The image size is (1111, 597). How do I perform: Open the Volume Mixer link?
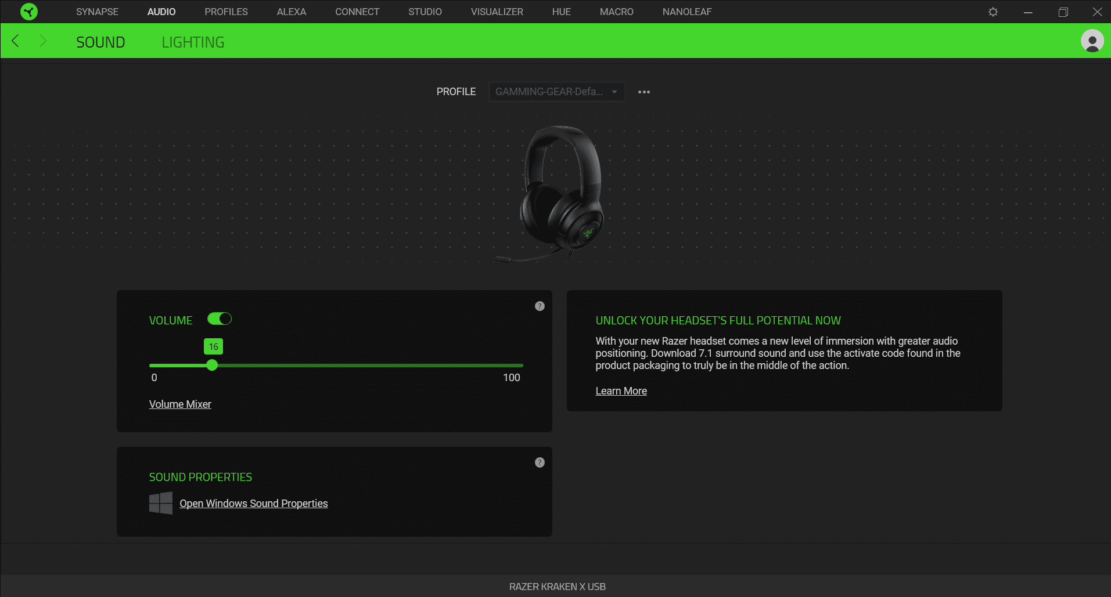180,404
